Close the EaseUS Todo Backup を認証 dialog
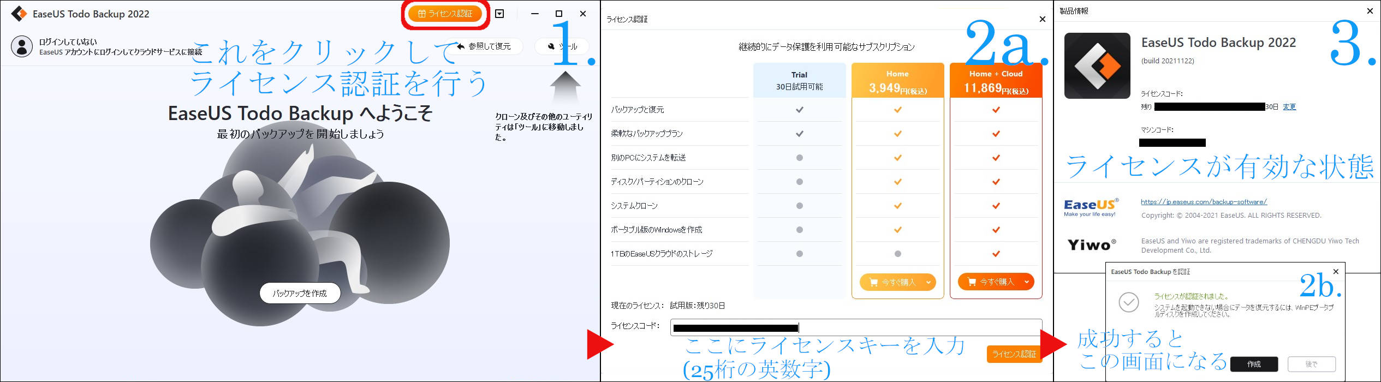 point(1336,271)
